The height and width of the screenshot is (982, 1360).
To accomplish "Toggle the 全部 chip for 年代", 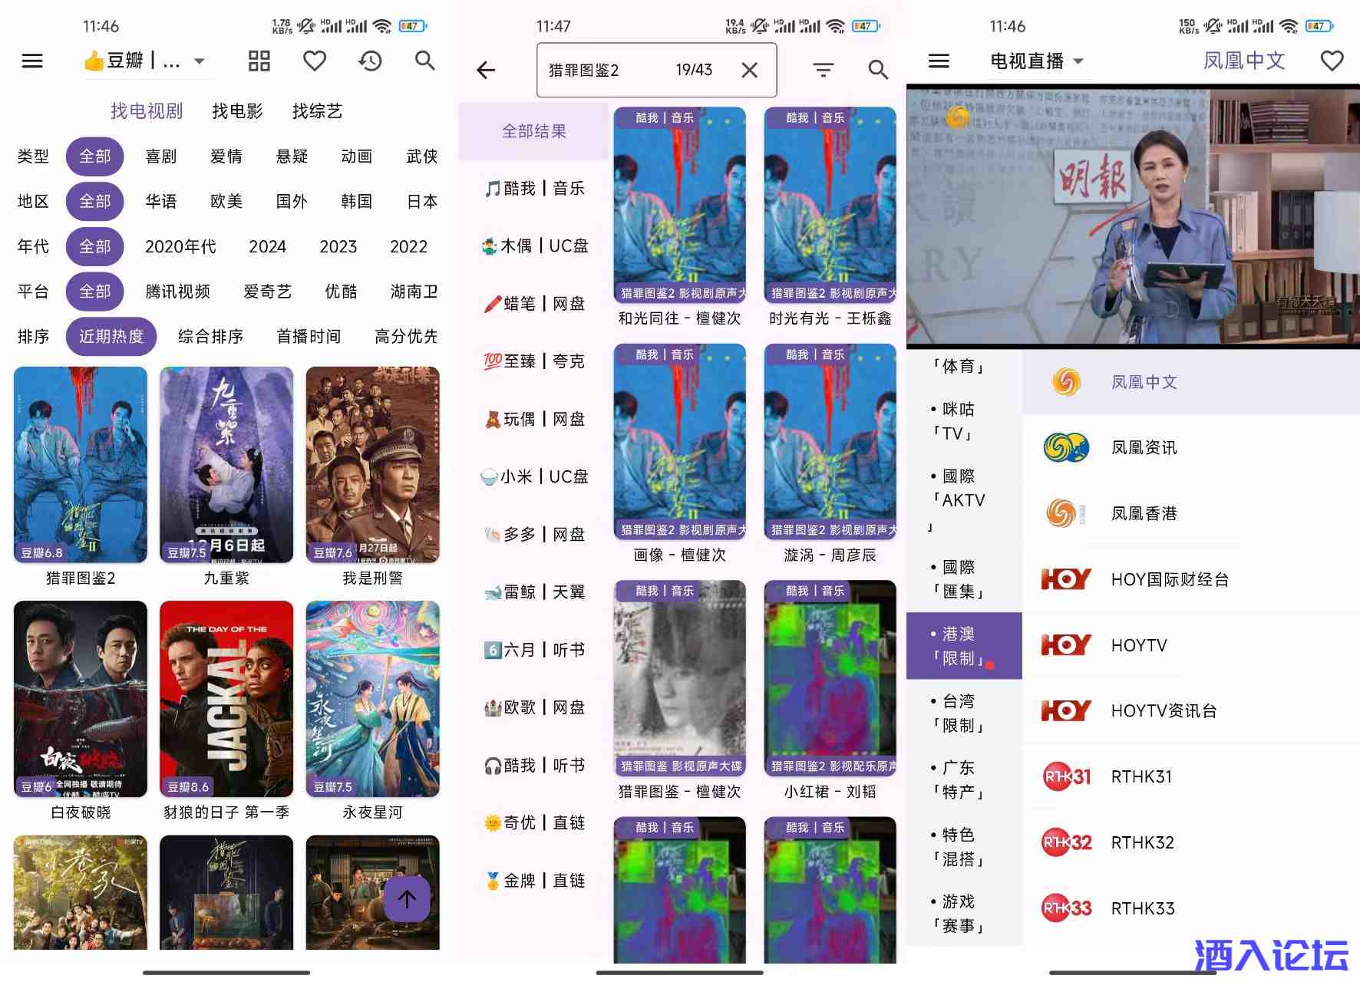I will click(x=94, y=246).
